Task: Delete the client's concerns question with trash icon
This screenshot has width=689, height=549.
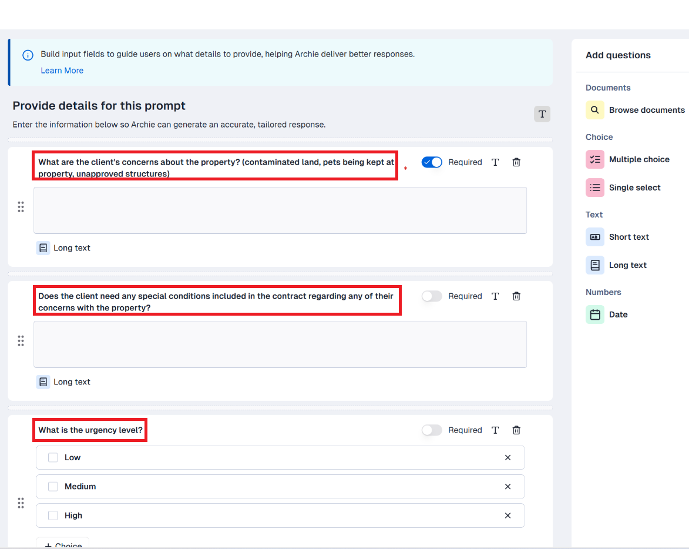Action: pyautogui.click(x=516, y=162)
